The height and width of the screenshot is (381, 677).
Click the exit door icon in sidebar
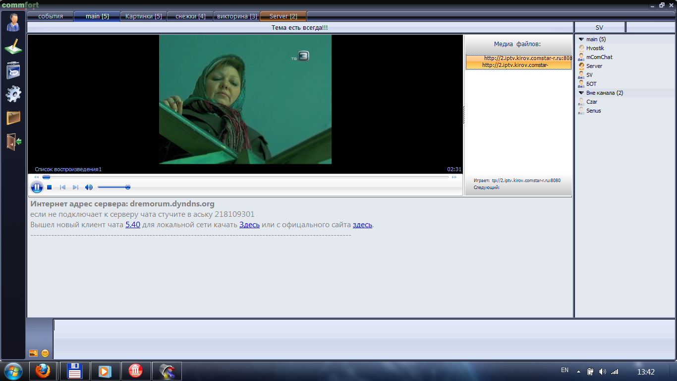13,141
